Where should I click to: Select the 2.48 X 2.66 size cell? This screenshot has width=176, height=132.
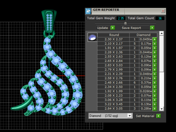113,82
